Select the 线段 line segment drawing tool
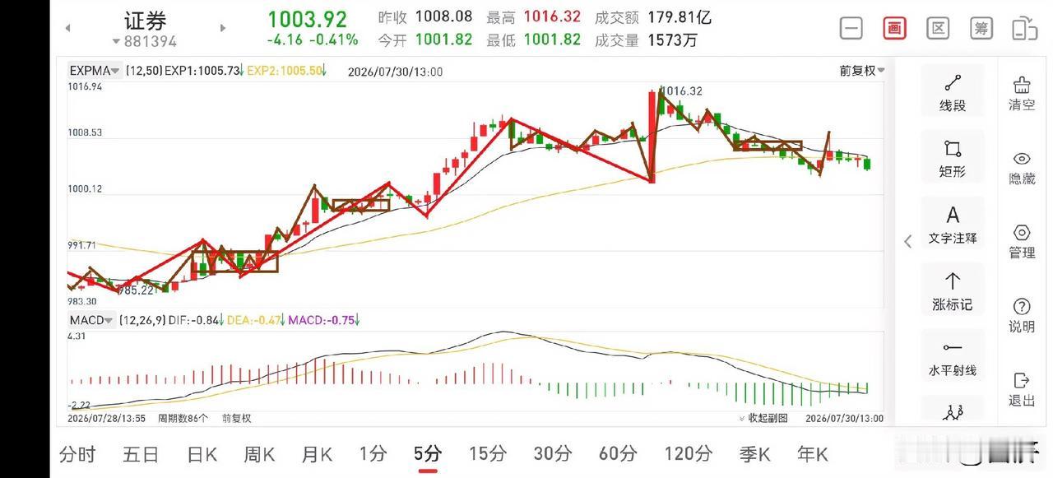This screenshot has height=478, width=1053. point(953,93)
